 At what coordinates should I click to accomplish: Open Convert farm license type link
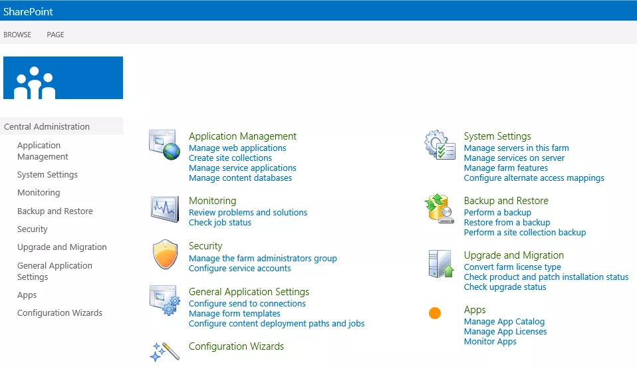click(512, 267)
